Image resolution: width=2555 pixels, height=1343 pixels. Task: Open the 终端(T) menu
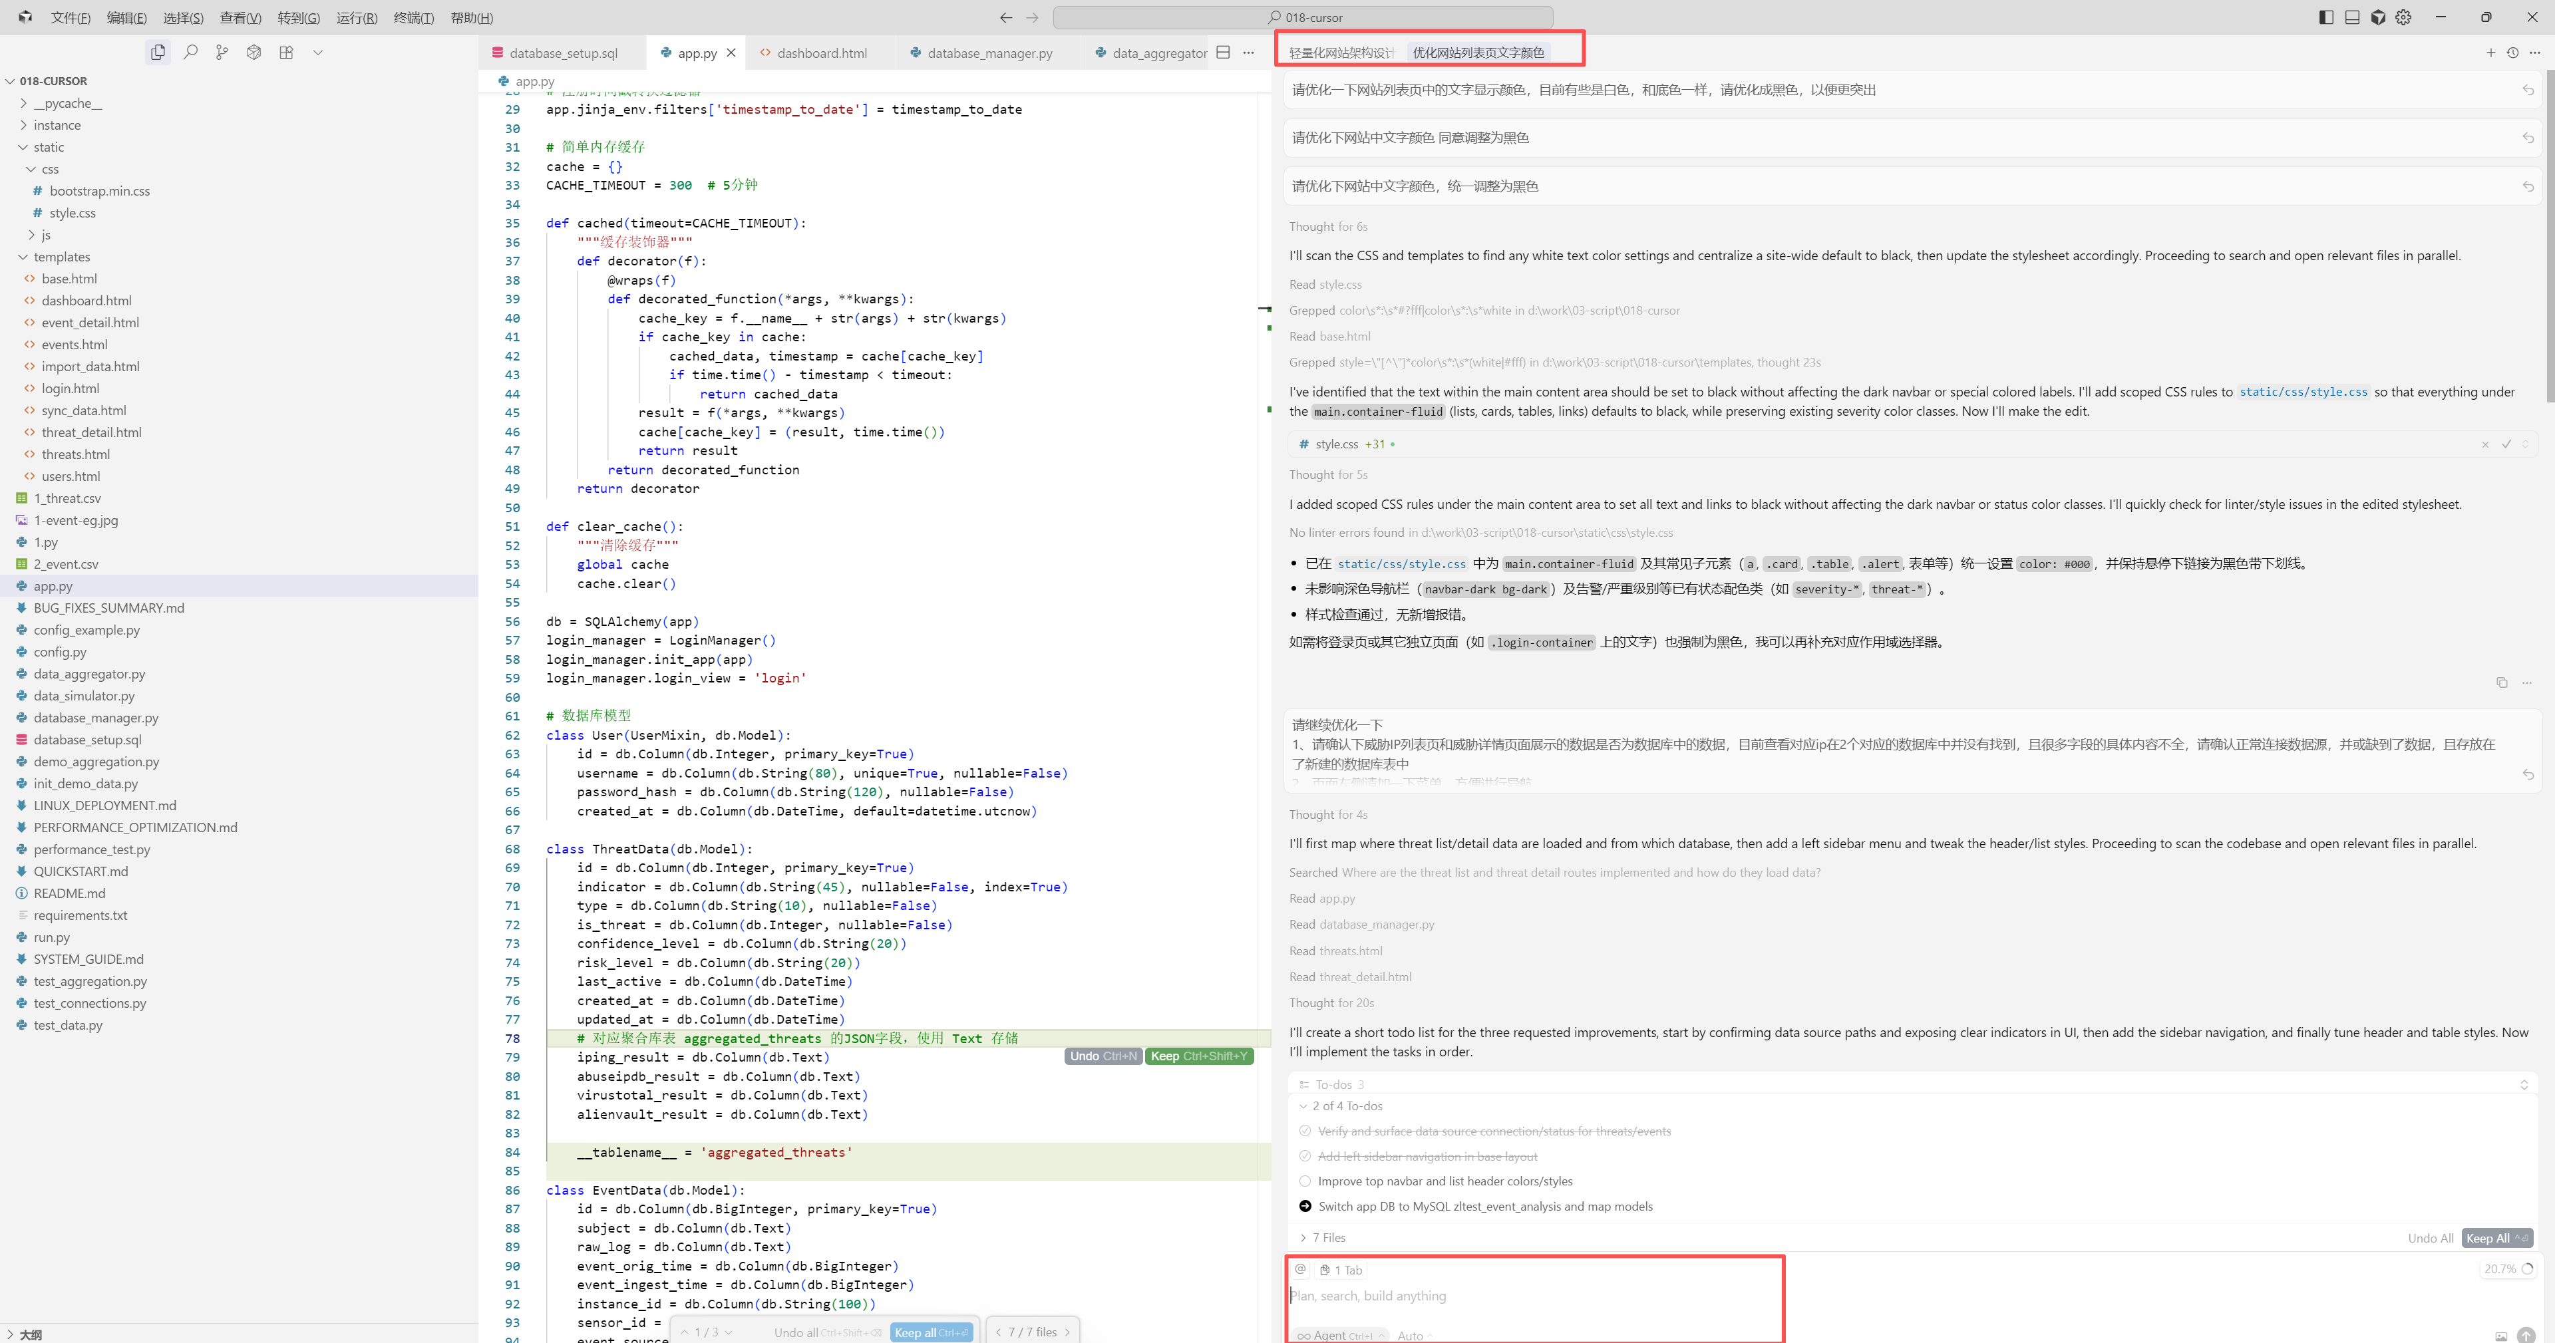(x=414, y=18)
